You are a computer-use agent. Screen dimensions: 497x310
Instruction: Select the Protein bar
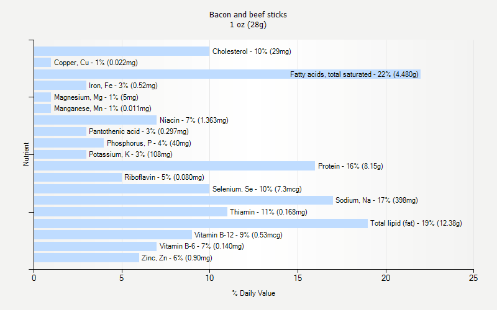pyautogui.click(x=175, y=166)
